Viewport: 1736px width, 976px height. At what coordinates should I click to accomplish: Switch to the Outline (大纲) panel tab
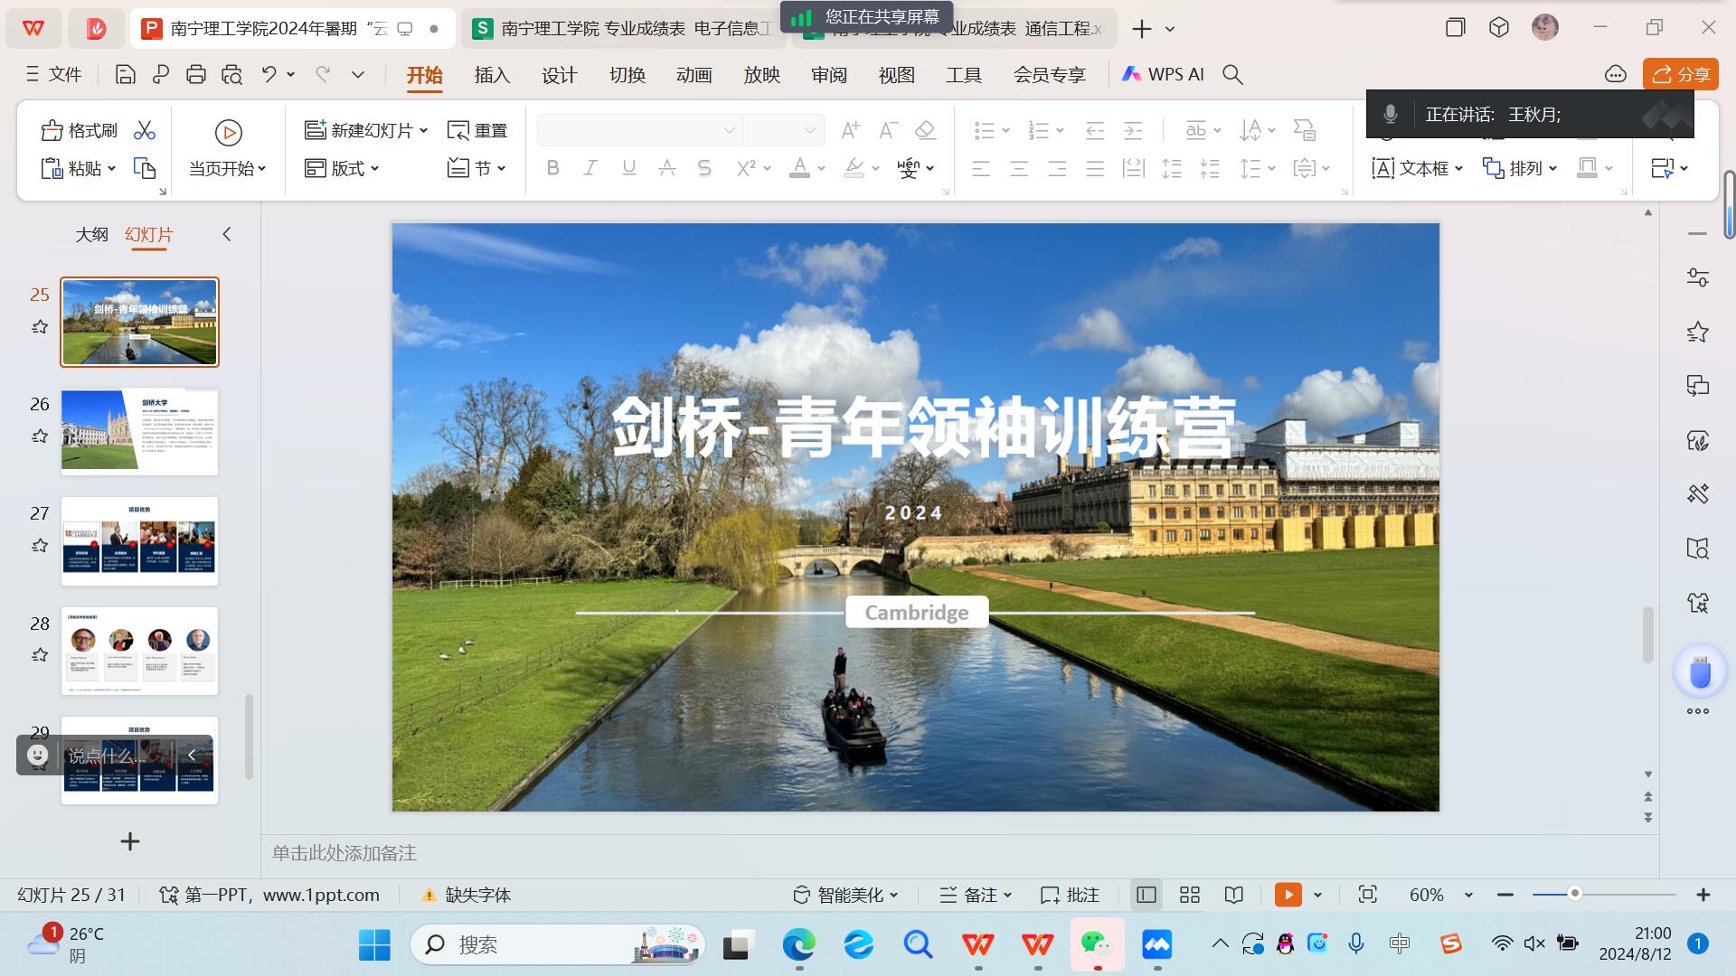[91, 235]
